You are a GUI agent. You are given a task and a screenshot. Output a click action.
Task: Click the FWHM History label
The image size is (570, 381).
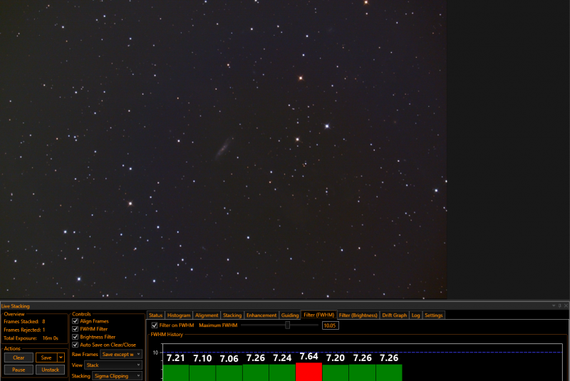click(x=167, y=335)
